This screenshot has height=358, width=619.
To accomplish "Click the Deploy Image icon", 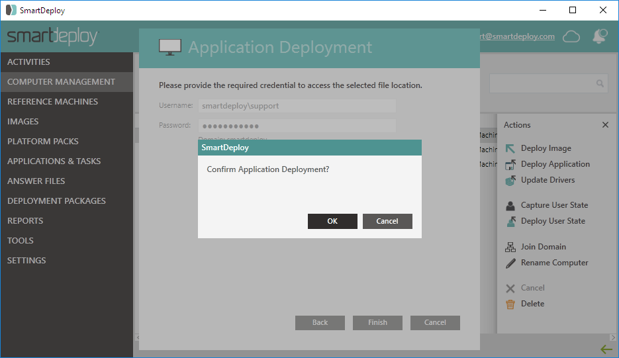I will [510, 149].
